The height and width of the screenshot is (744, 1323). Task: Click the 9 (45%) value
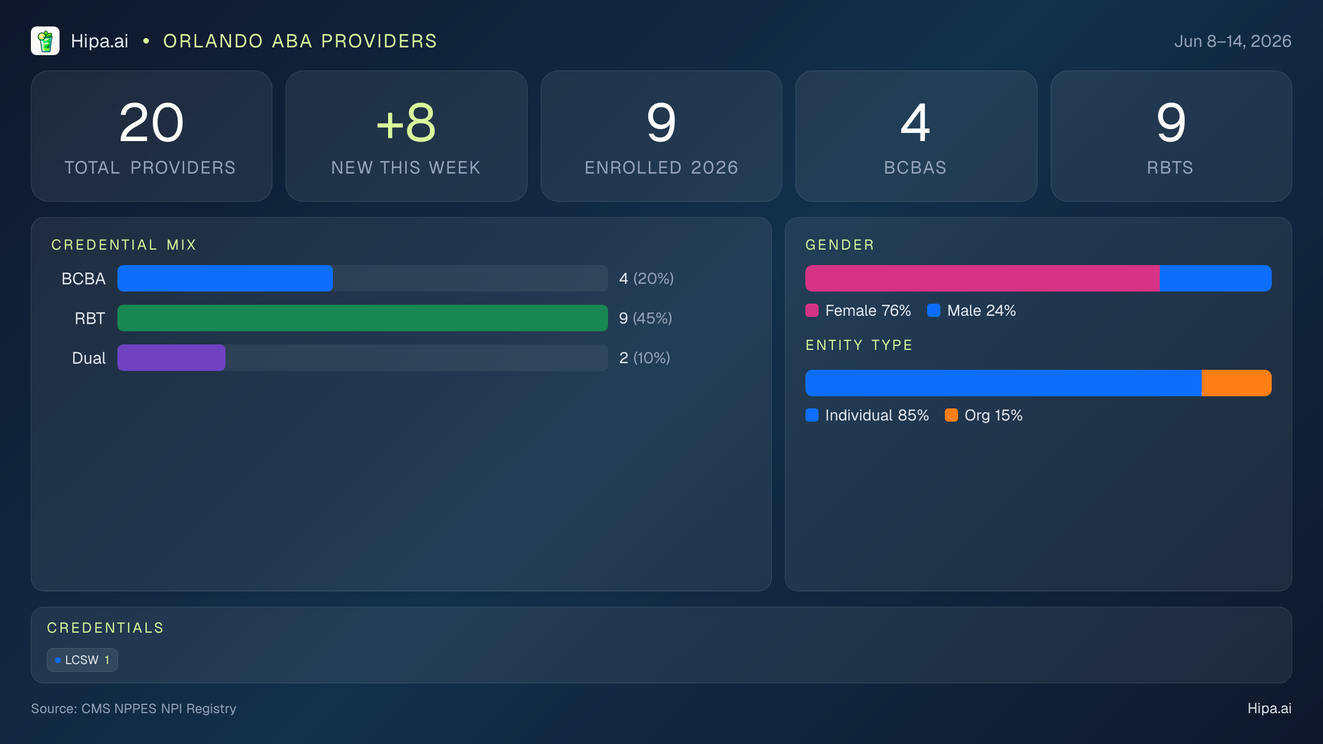[x=646, y=319]
